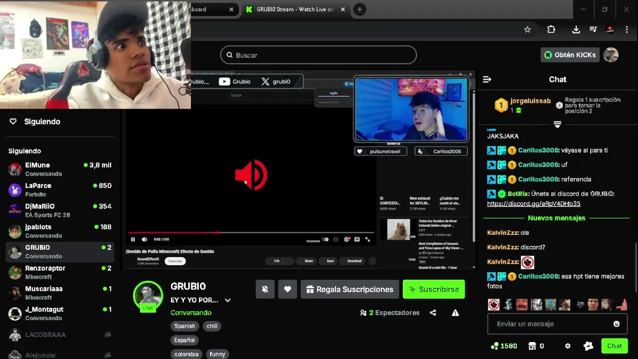
Task: Open ElMune channel in sidebar
Action: coord(60,169)
